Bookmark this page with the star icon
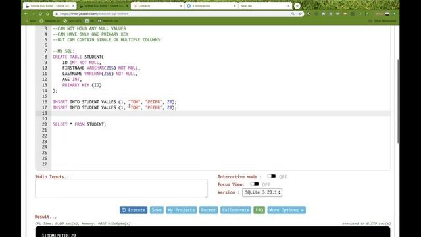The width and height of the screenshot is (421, 237). 300,14
